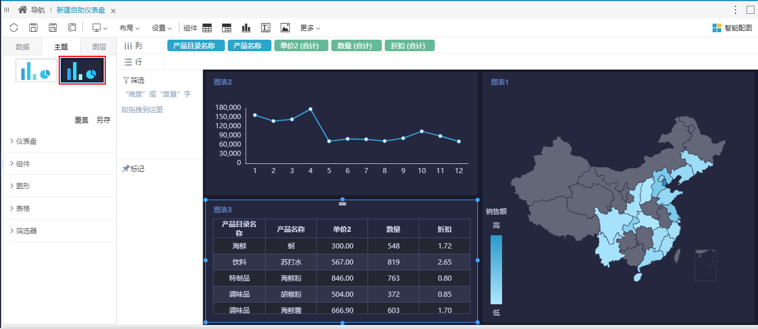758x329 pixels.
Task: Click the 折扣 (合计) measure pill
Action: (x=409, y=46)
